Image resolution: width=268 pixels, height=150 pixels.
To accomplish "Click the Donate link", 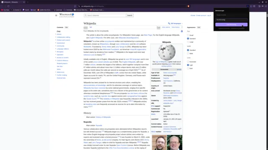I will pyautogui.click(x=193, y=15).
